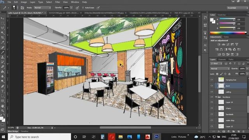The width and height of the screenshot is (249, 140).
Task: Open the brush preset picker dropdown
Action: [x=18, y=8]
